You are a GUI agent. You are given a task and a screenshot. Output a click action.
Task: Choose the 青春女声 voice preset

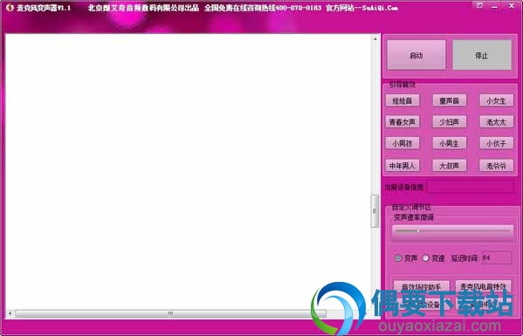pos(403,122)
